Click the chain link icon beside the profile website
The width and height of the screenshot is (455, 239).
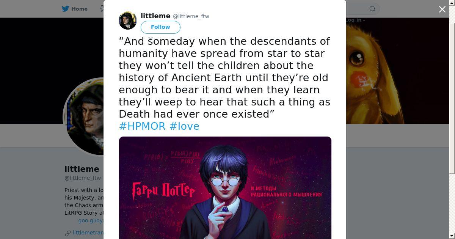[68, 233]
